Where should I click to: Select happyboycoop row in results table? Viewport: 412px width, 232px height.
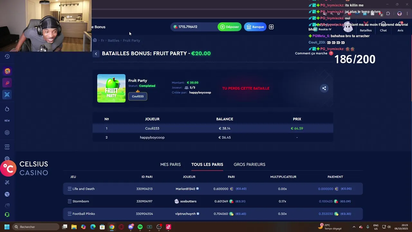coord(213,137)
